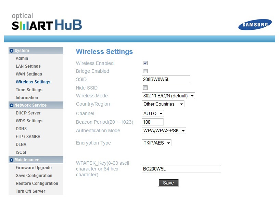Uncheck the Wireless Enabled checkbox

[145, 63]
